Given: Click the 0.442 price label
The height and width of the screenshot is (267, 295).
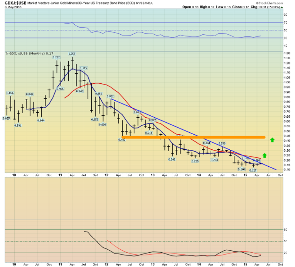Looking at the screenshot, I should (122, 140).
